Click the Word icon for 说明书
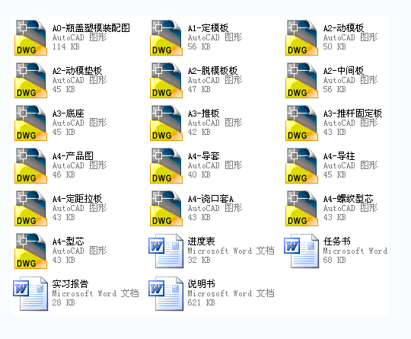The width and height of the screenshot is (411, 339). 166,293
